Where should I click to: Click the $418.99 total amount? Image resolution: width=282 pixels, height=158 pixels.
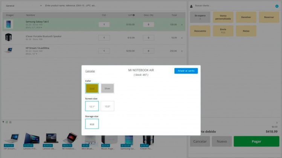click(271, 132)
